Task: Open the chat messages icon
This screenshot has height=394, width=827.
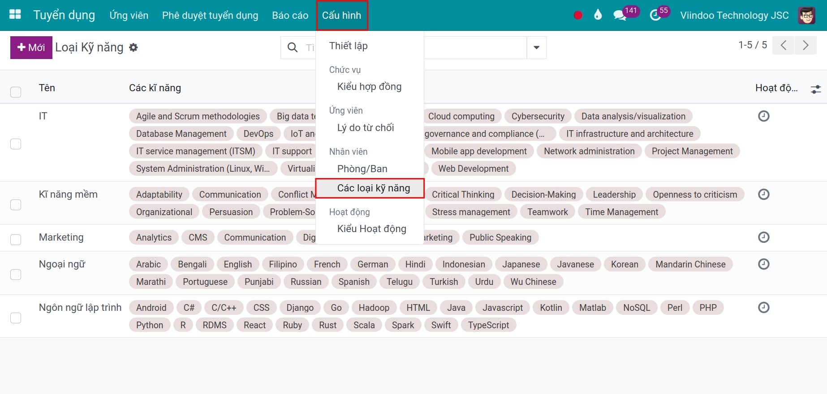Action: pos(620,15)
